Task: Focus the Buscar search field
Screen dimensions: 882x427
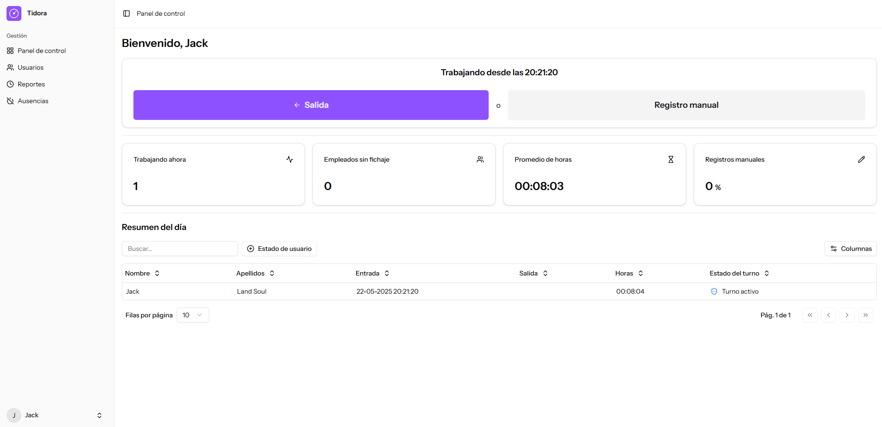Action: pyautogui.click(x=179, y=249)
